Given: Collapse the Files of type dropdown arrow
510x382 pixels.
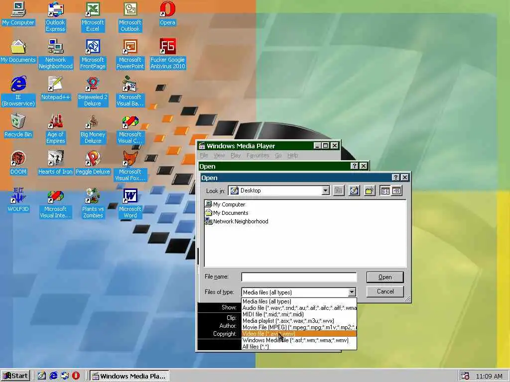Looking at the screenshot, I should pyautogui.click(x=352, y=292).
